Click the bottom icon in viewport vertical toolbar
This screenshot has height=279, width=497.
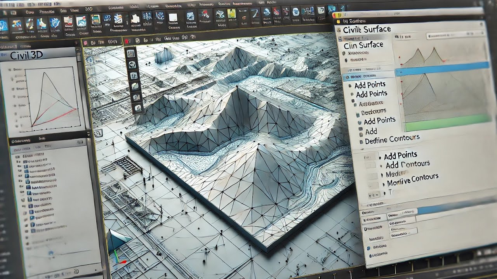tap(137, 108)
